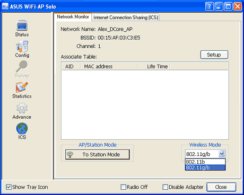The height and width of the screenshot is (195, 244).
Task: Click the Close button at bottom
Action: (221, 187)
